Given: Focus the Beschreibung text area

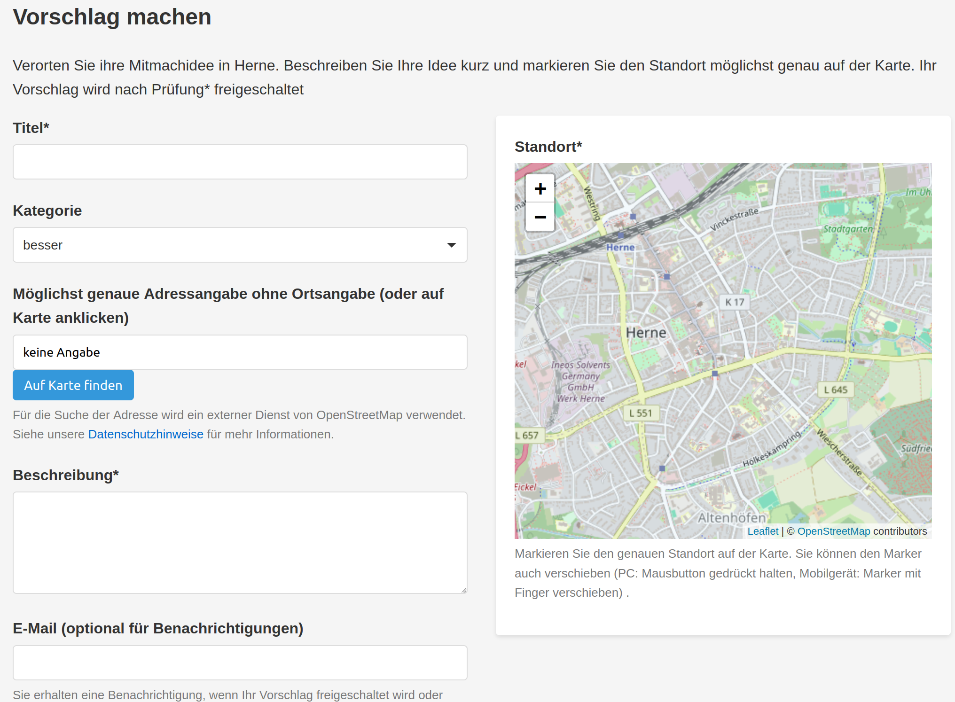Looking at the screenshot, I should pyautogui.click(x=240, y=542).
